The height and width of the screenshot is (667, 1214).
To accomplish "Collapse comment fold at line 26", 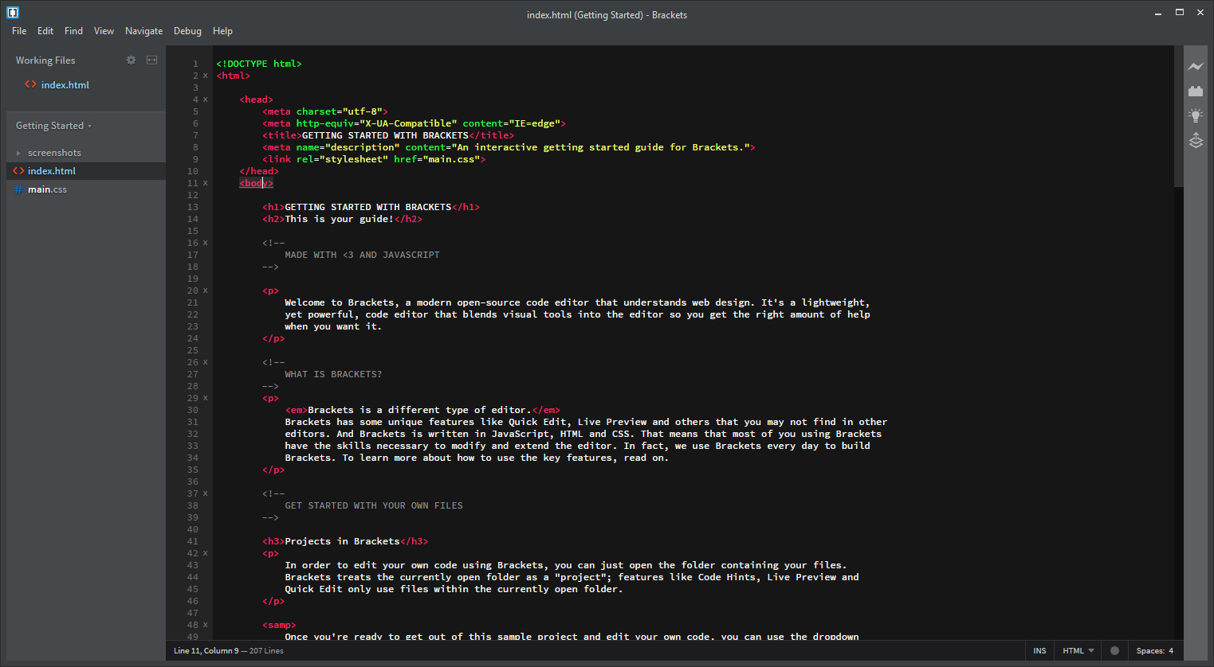I will click(x=205, y=362).
